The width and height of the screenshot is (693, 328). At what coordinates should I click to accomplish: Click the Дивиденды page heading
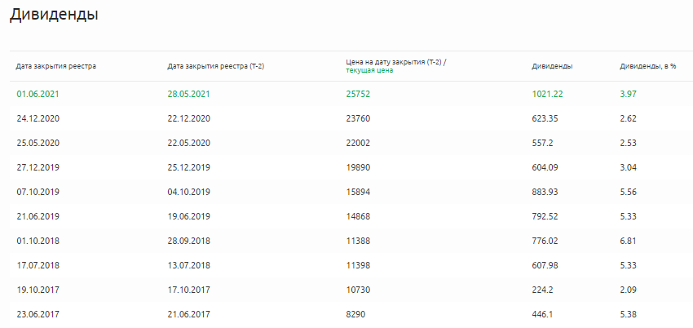click(x=54, y=15)
